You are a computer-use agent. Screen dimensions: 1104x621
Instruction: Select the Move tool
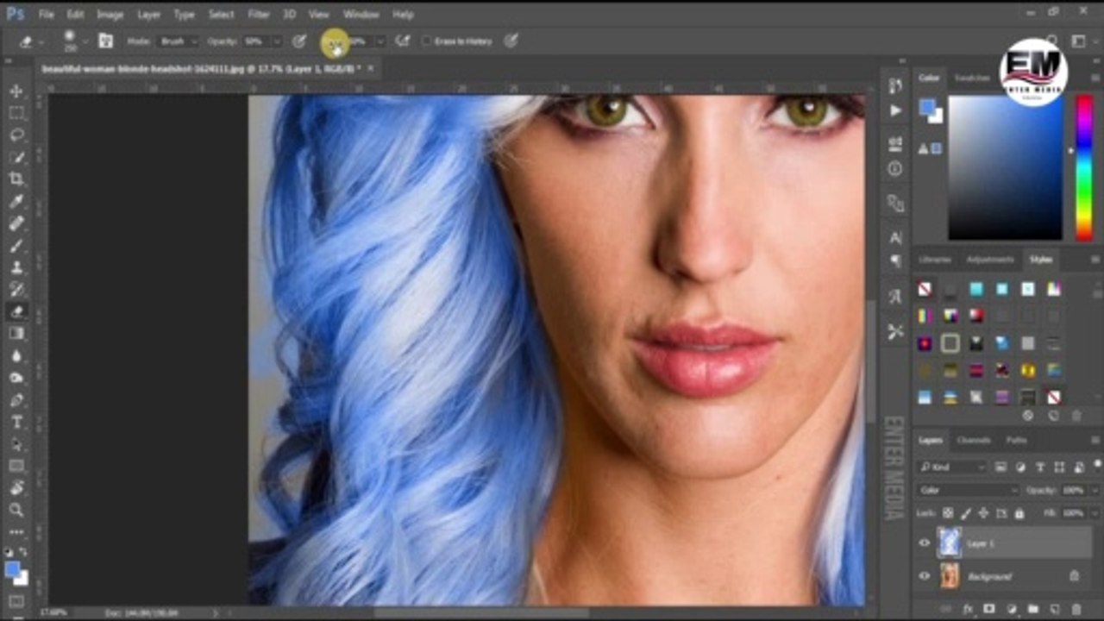tap(16, 91)
